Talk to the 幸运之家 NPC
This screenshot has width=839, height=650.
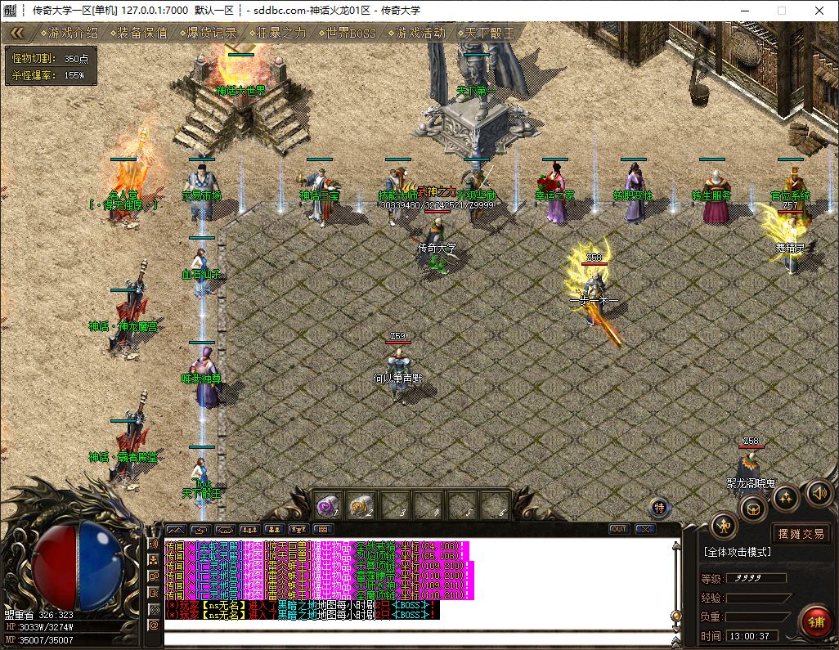[555, 194]
